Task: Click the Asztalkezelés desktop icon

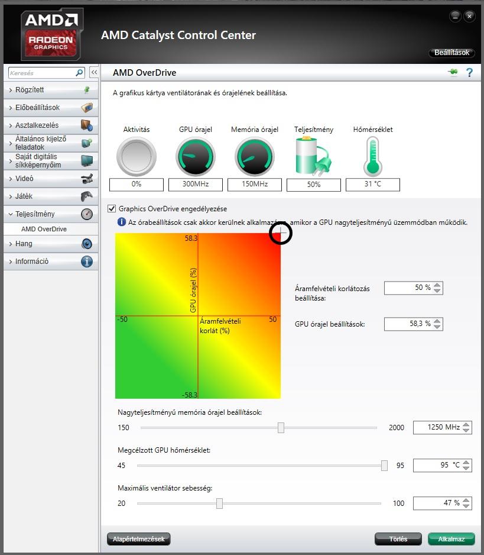Action: [x=87, y=125]
